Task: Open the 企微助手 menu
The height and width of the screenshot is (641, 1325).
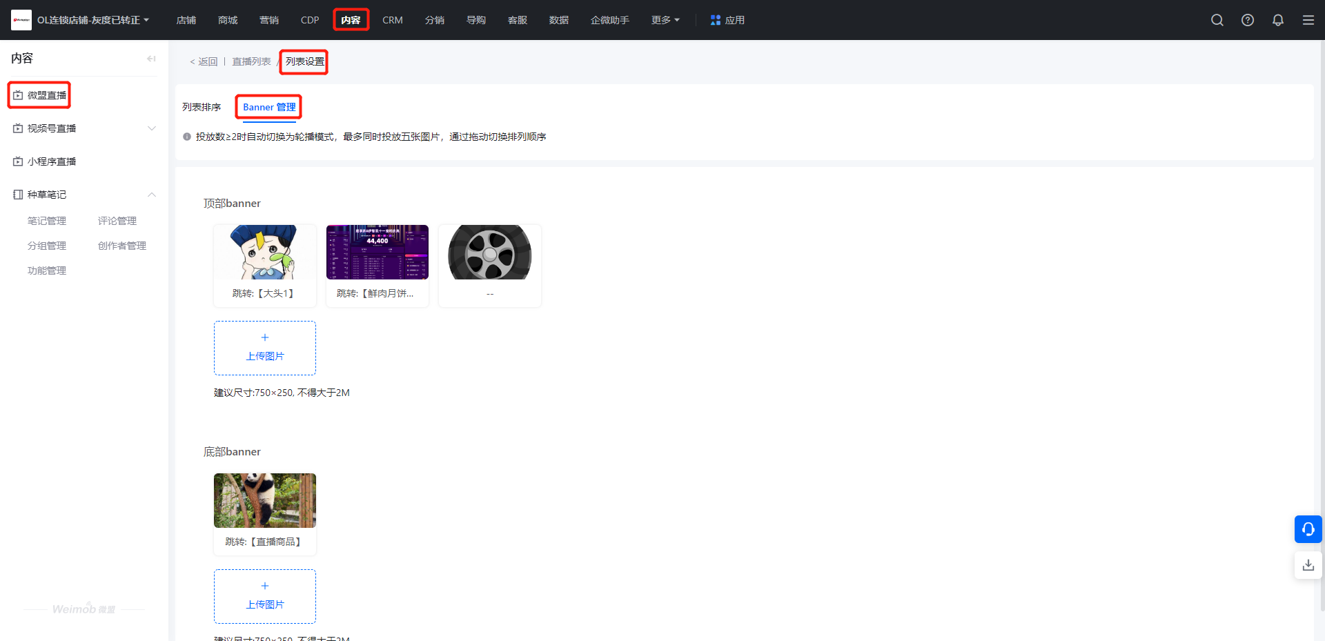Action: tap(610, 20)
